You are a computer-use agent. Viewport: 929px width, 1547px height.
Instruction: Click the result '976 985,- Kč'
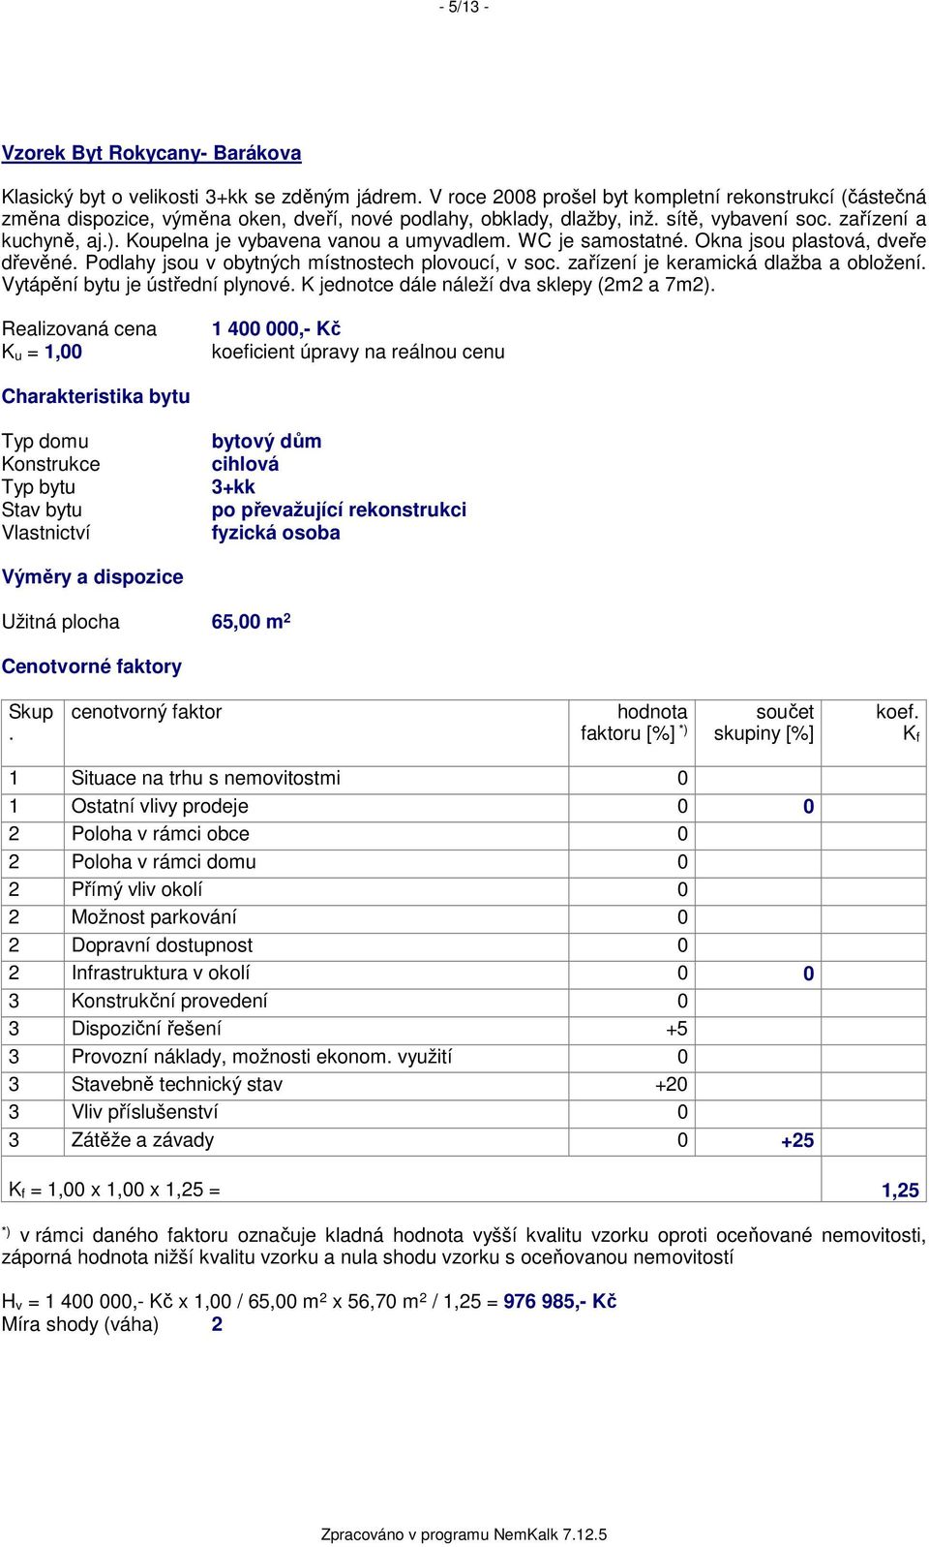(x=559, y=1302)
